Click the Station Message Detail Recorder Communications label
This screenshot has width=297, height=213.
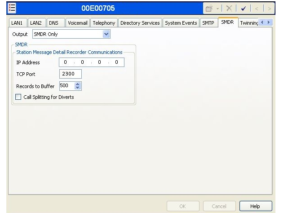[69, 52]
